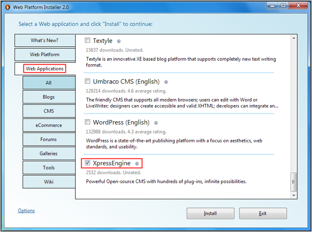Viewport: 312px width, 232px height.
Task: Show All web applications category
Action: click(x=49, y=83)
